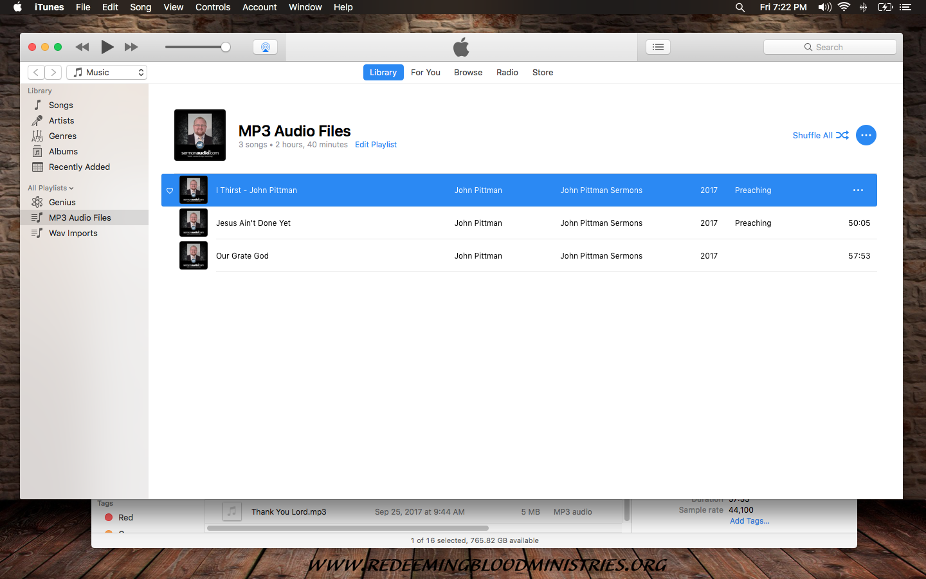Screen dimensions: 926x579
Task: Open the Music media picker dropdown
Action: click(x=107, y=73)
